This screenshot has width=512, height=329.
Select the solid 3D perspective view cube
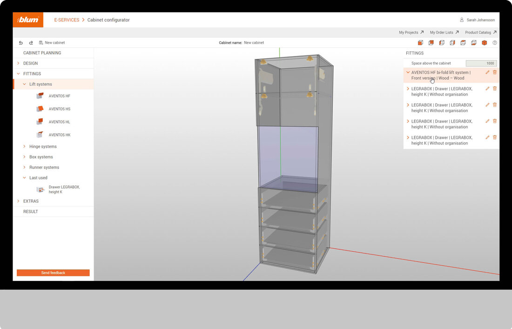[x=485, y=42]
